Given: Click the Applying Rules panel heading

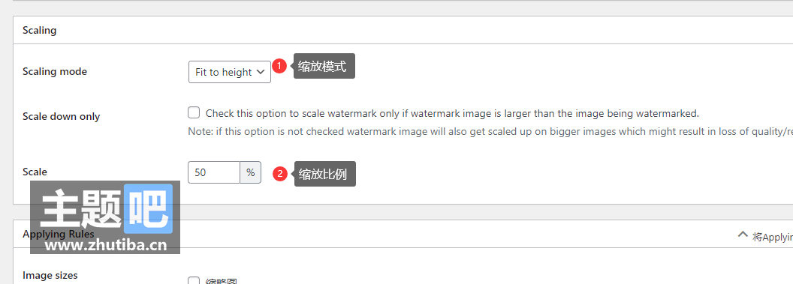Looking at the screenshot, I should pyautogui.click(x=58, y=234).
